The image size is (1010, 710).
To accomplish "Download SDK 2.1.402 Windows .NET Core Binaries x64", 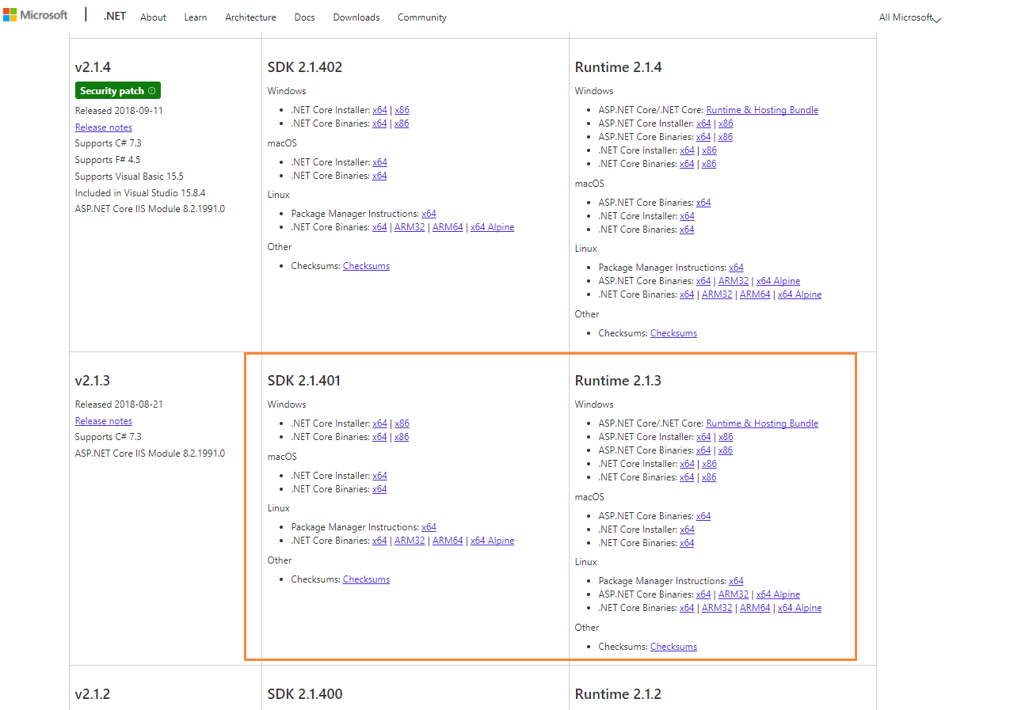I will (379, 123).
